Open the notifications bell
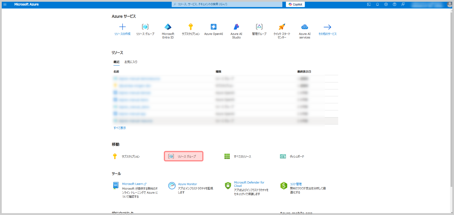This screenshot has width=454, height=215. click(x=377, y=4)
